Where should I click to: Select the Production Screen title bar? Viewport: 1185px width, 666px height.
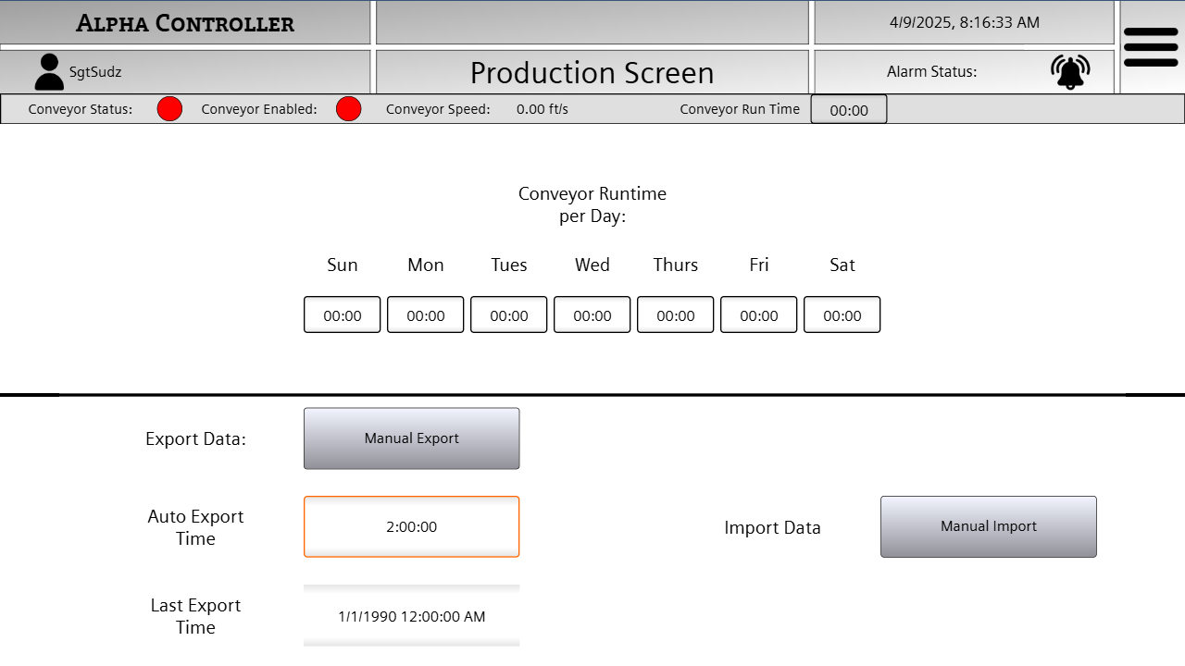coord(592,71)
